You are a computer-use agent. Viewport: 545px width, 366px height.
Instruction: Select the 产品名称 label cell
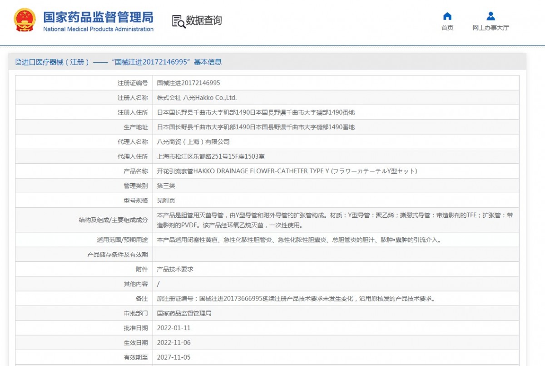pos(84,171)
